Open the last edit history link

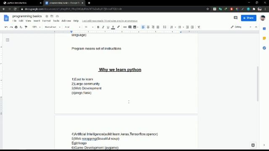[x=110, y=21]
